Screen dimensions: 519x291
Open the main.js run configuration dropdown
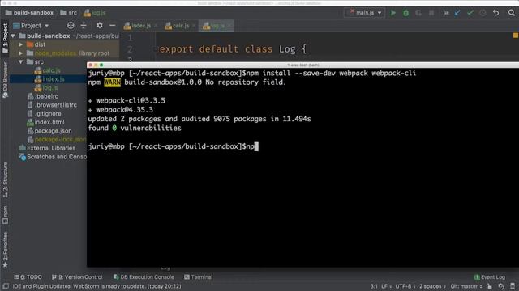364,13
